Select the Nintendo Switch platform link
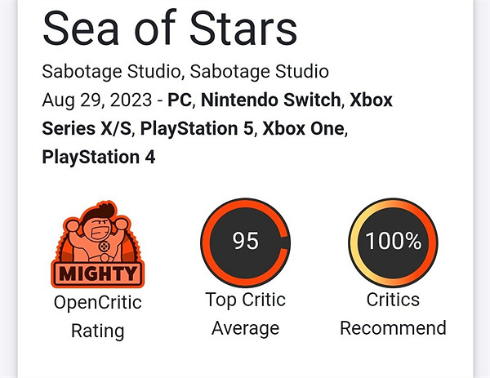This screenshot has width=490, height=378. pos(270,101)
